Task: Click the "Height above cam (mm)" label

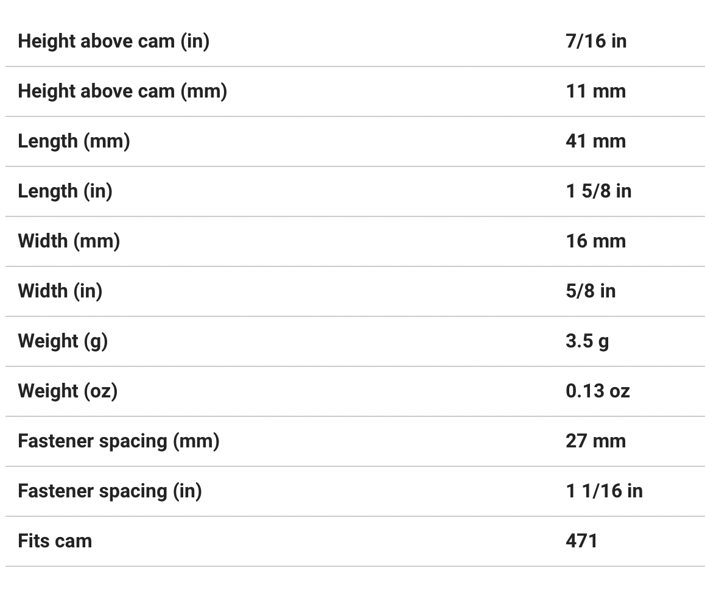Action: coord(122,91)
